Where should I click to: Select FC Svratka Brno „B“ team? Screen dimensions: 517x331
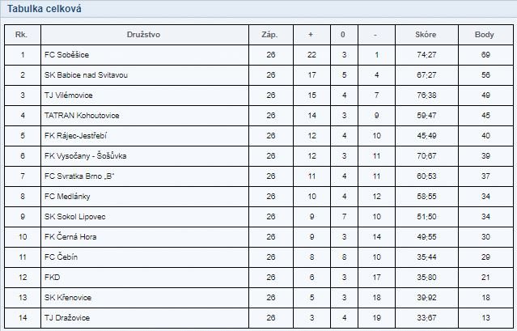coord(79,176)
